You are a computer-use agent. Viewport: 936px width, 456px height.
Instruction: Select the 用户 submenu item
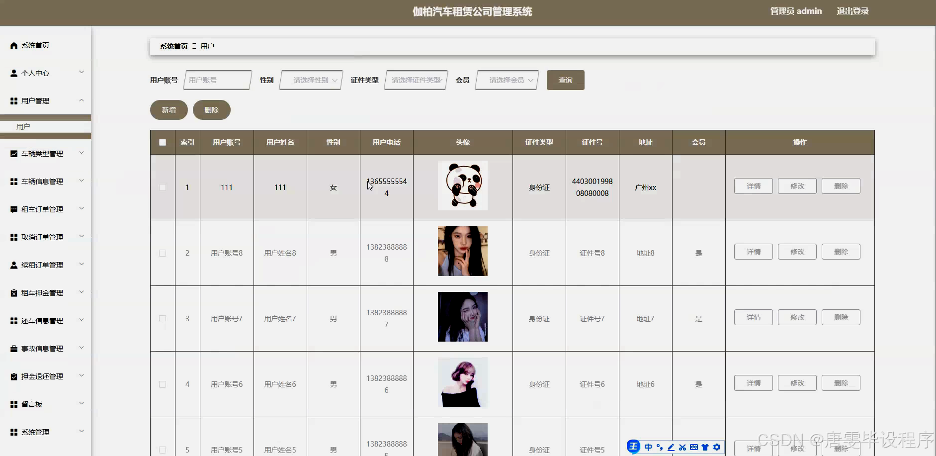45,127
